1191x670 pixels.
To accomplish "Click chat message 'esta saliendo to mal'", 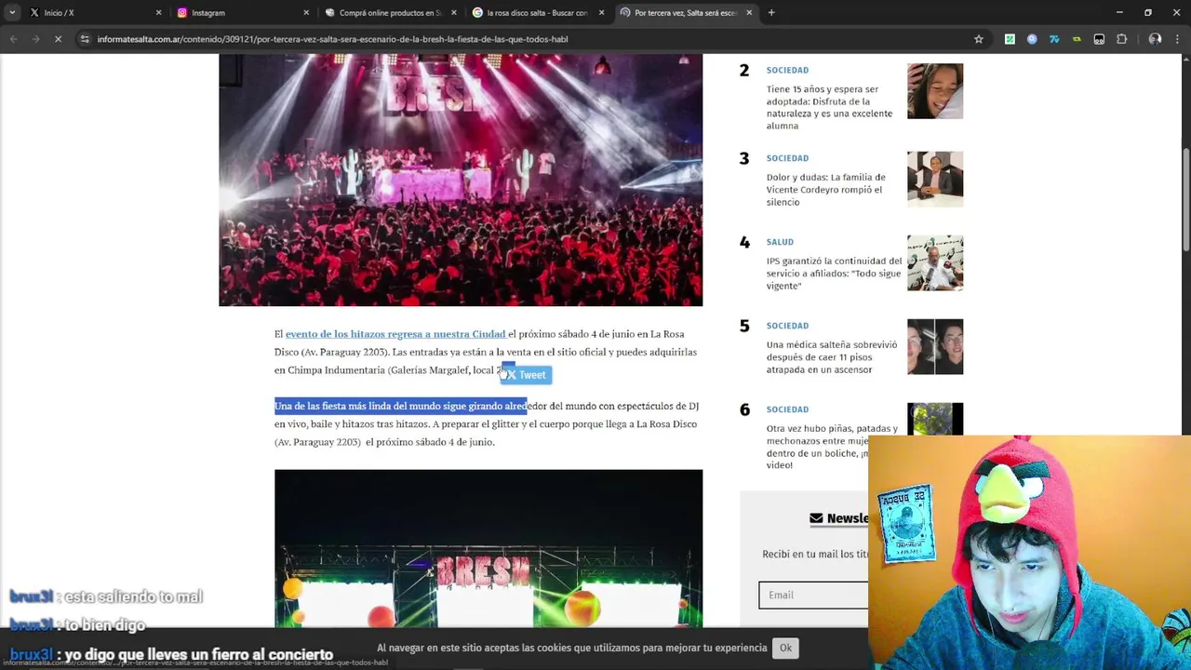I will 133,597.
